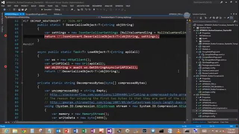The height and width of the screenshot is (134, 239).
Task: Open Word from the taskbar
Action: [75, 131]
